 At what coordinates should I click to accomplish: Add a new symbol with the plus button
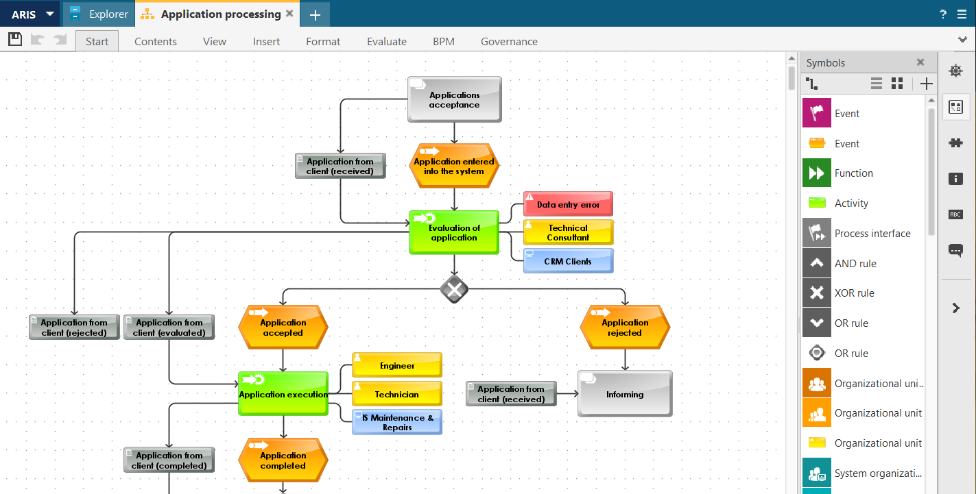tap(926, 83)
